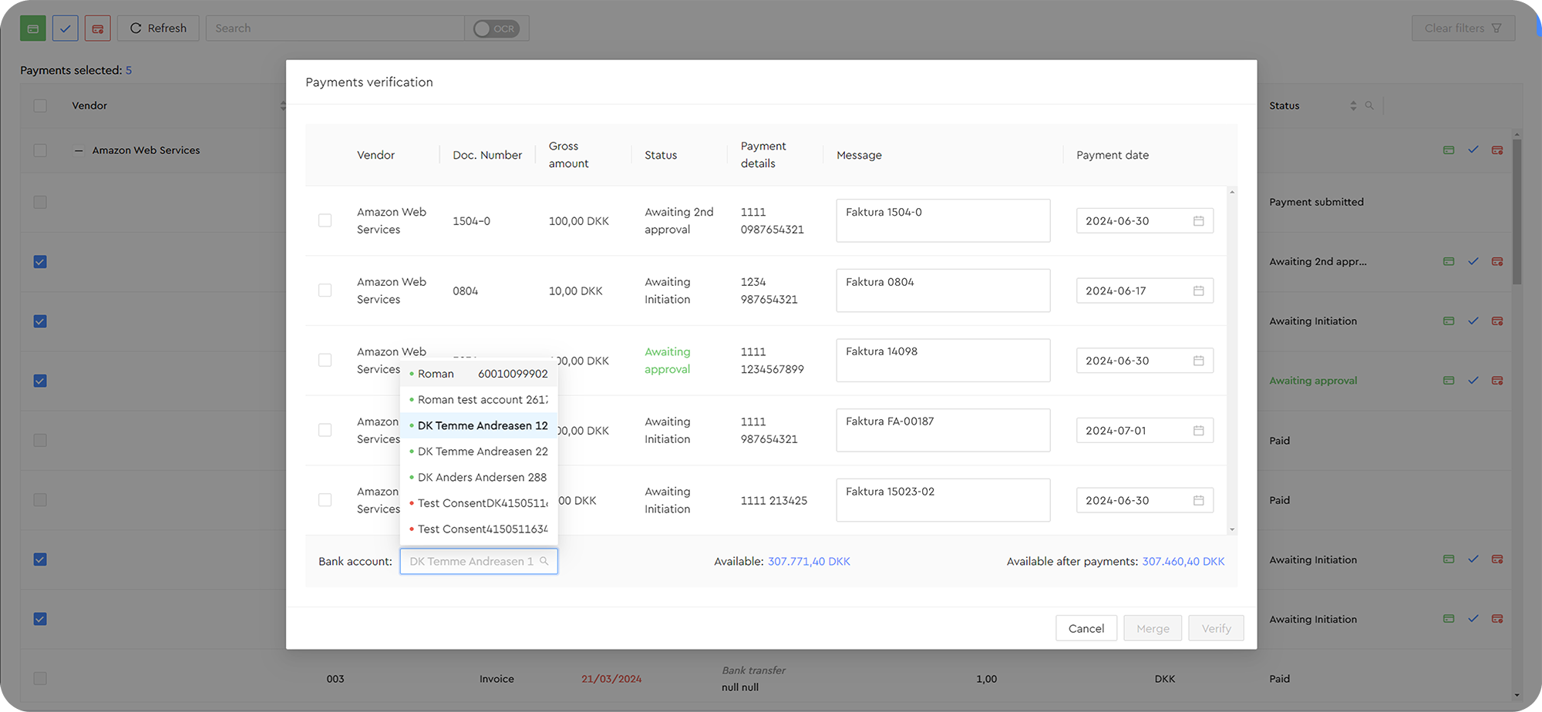1542x712 pixels.
Task: Click the search magnifier in Bank account field
Action: click(x=545, y=561)
